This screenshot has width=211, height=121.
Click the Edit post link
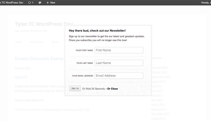tap(87, 110)
